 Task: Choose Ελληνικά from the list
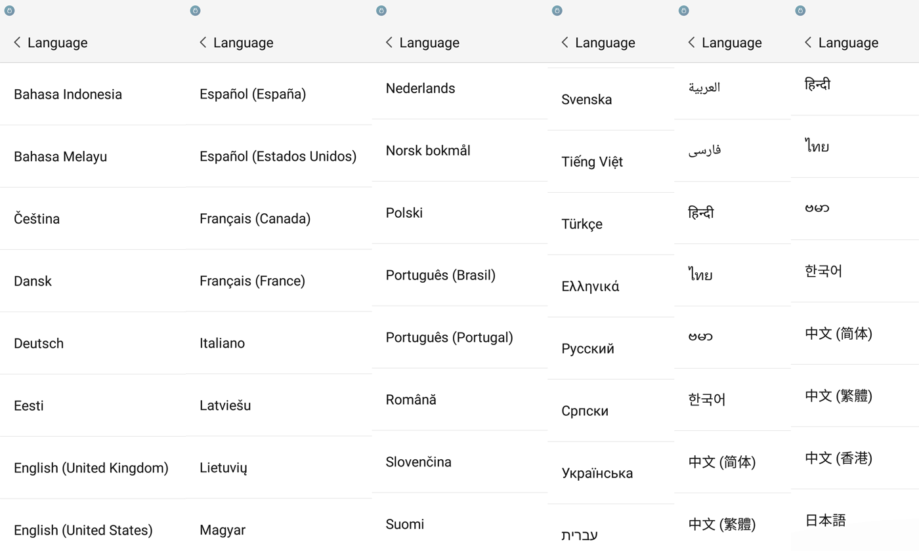[x=610, y=286]
